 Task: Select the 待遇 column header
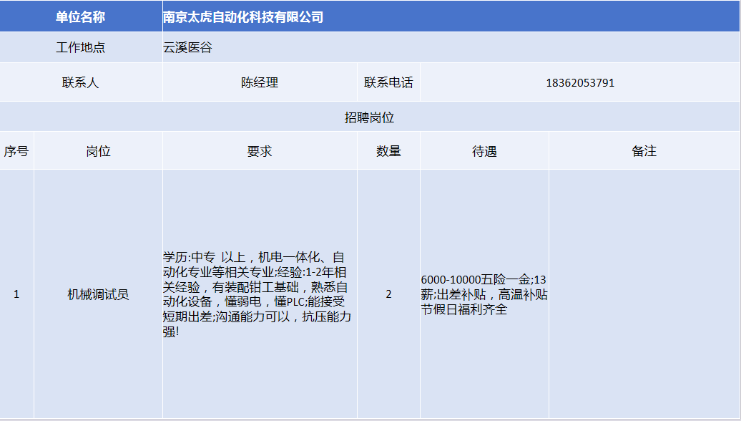coord(484,151)
